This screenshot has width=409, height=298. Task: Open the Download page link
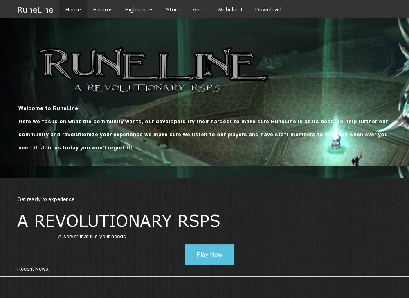click(x=268, y=9)
